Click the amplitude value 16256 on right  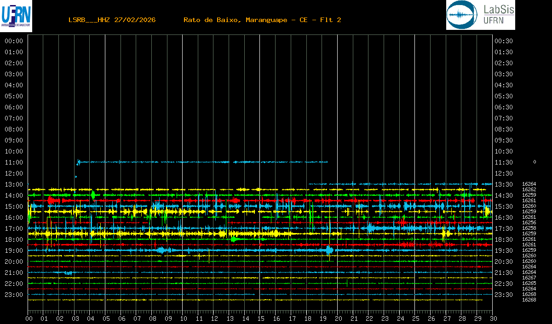click(x=529, y=222)
